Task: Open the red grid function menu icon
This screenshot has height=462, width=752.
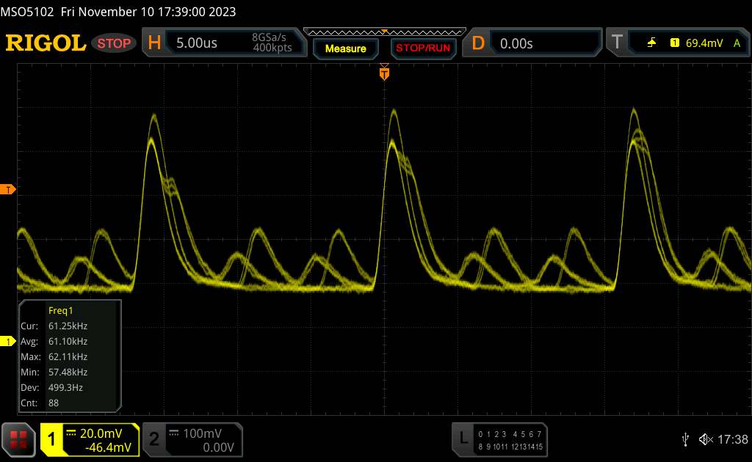Action: [x=19, y=439]
